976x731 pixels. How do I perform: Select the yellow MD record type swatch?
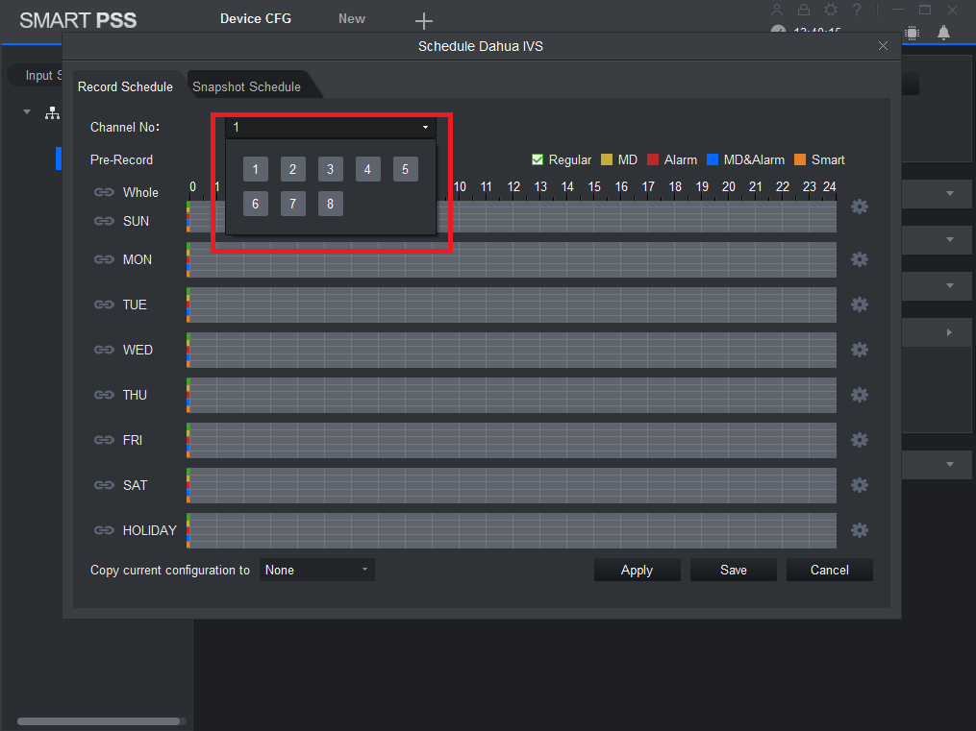(607, 159)
